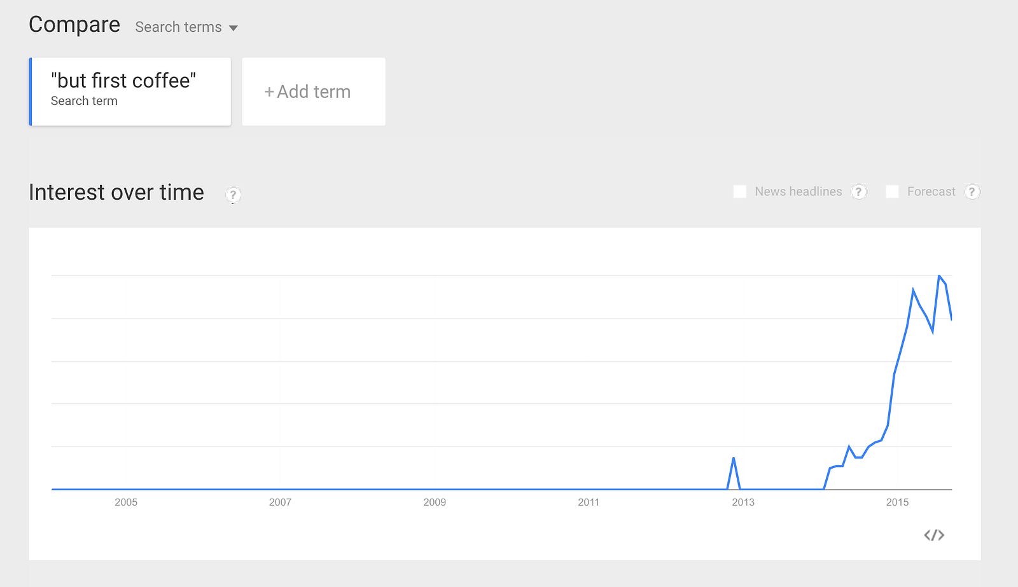Click the highest peak of the trend line

coord(939,276)
